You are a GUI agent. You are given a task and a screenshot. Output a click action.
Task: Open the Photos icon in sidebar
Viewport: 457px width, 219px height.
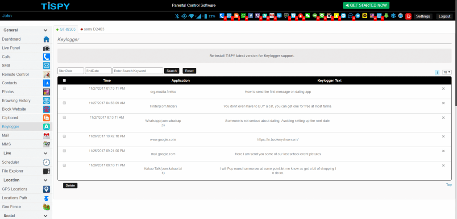pyautogui.click(x=46, y=92)
